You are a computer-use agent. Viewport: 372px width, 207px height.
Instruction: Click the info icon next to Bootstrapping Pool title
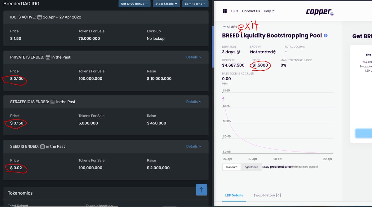click(326, 36)
